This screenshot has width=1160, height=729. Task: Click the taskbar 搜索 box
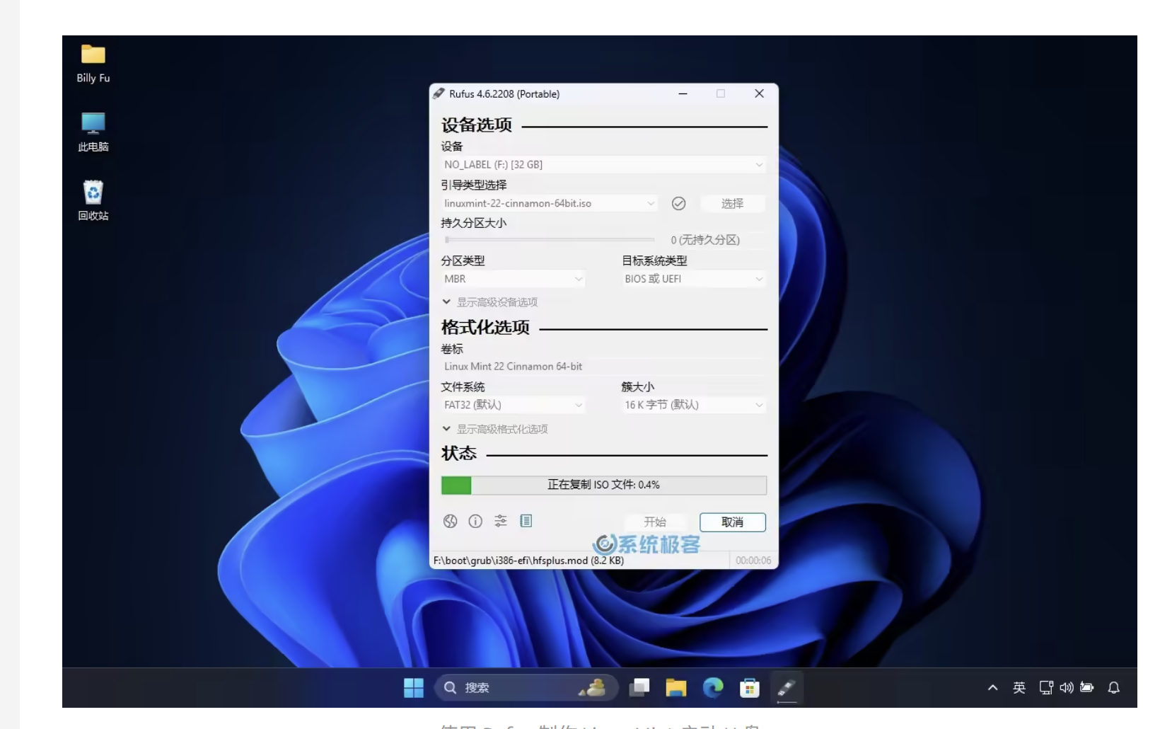[526, 688]
